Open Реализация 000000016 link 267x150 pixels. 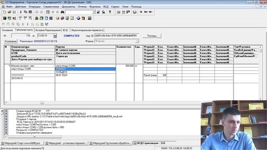pyautogui.click(x=38, y=41)
